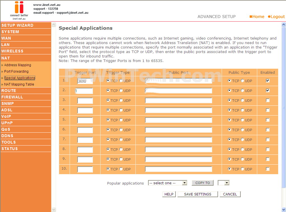Open the SNMP menu
Viewport: 286px width, 212px height.
pyautogui.click(x=26, y=103)
